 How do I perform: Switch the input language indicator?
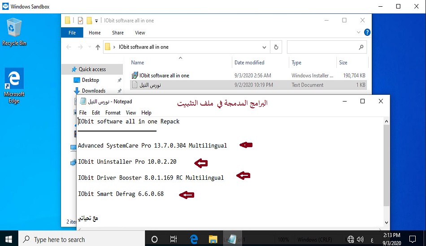tap(372, 240)
